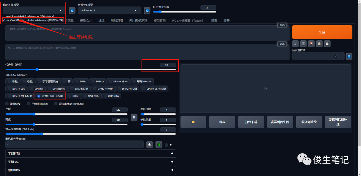This screenshot has width=361, height=176.
Task: Click the clipboard icon under the 生成 button
Action: [319, 44]
